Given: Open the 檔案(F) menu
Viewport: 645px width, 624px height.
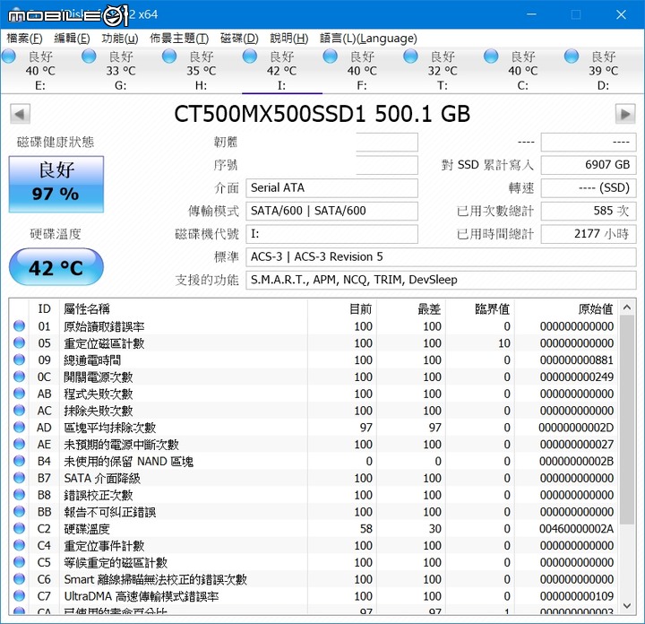Looking at the screenshot, I should tap(25, 39).
